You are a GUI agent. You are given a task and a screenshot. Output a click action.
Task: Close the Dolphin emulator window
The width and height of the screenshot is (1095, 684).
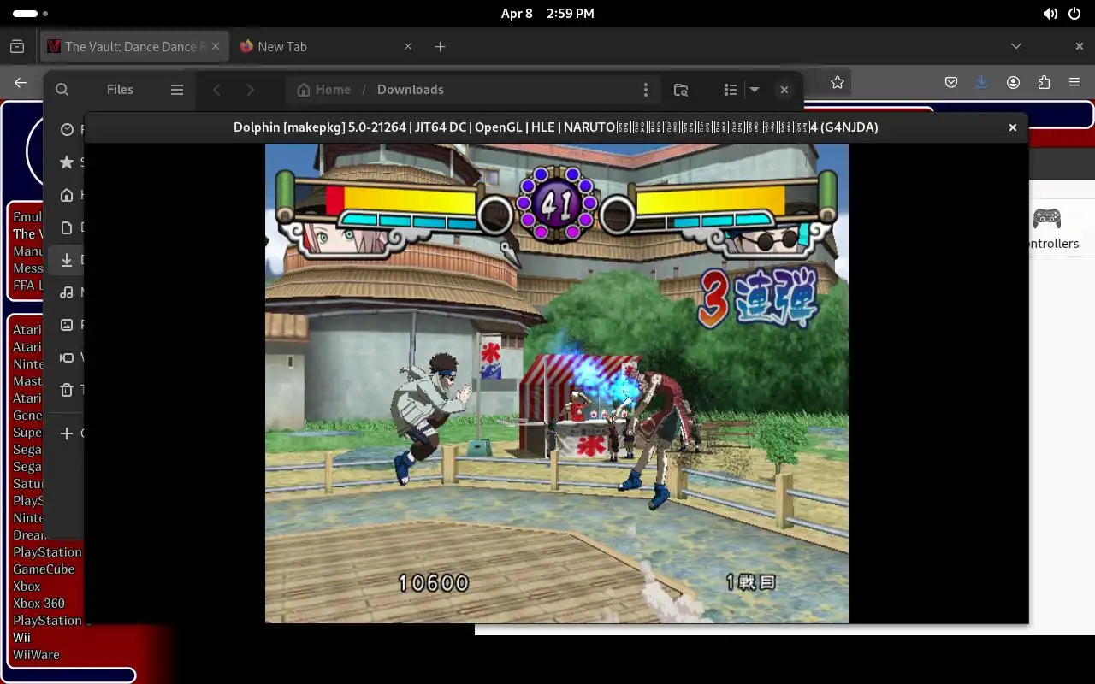1013,127
